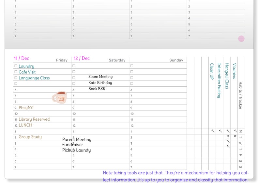
Task: Select the Wednesday Hangeul Class checkmark
Action: (228, 141)
